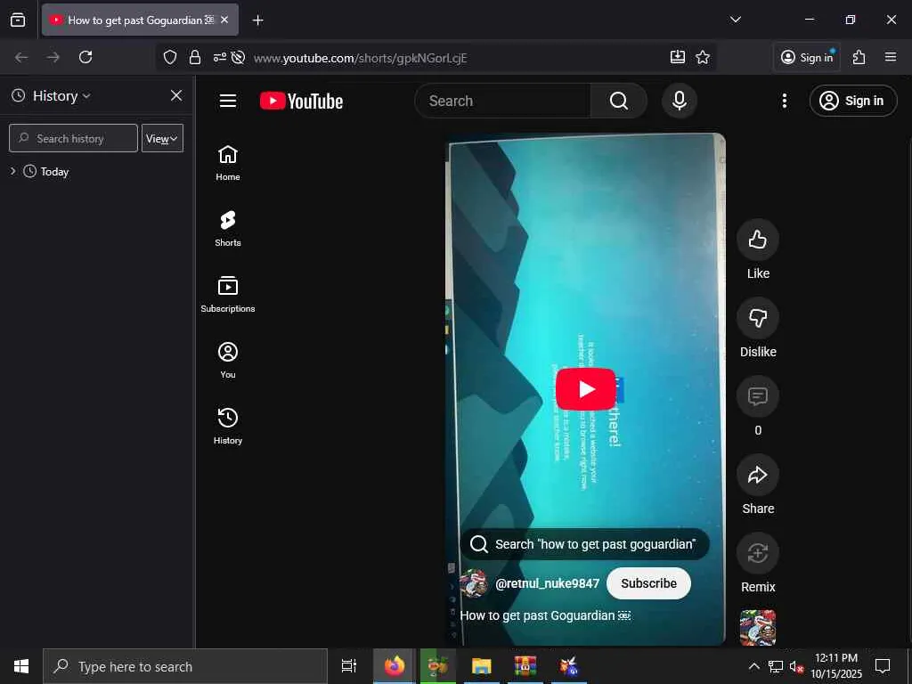
Task: Remix this Short
Action: pos(757,553)
